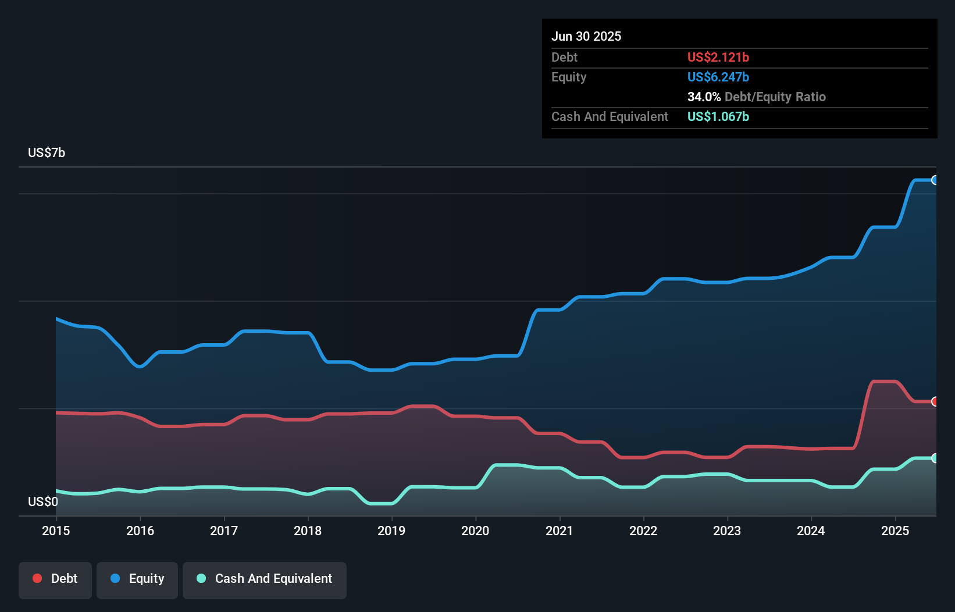Click the US$7b axis label

(x=47, y=153)
